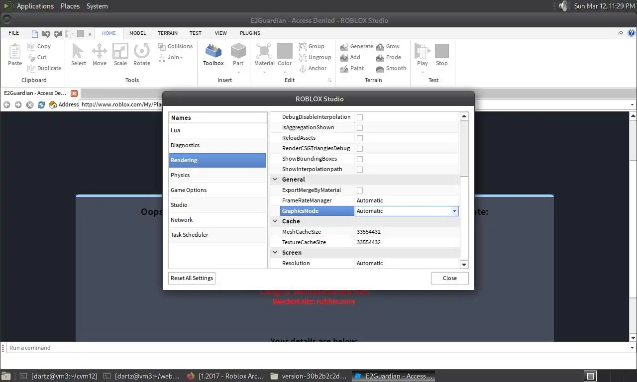Collapse the Screen settings section
Image resolution: width=637 pixels, height=382 pixels.
275,253
